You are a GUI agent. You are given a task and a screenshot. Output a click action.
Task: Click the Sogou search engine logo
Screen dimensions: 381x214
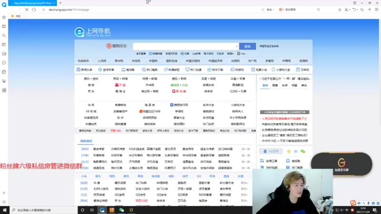116,46
